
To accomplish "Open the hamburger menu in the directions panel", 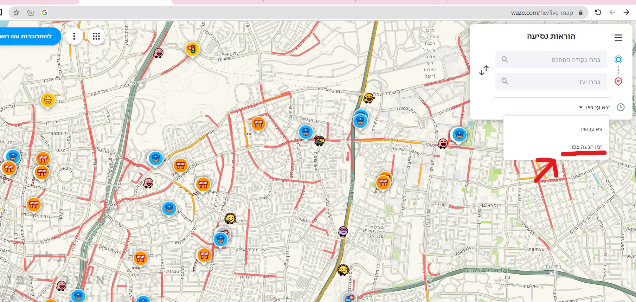I will pyautogui.click(x=618, y=38).
